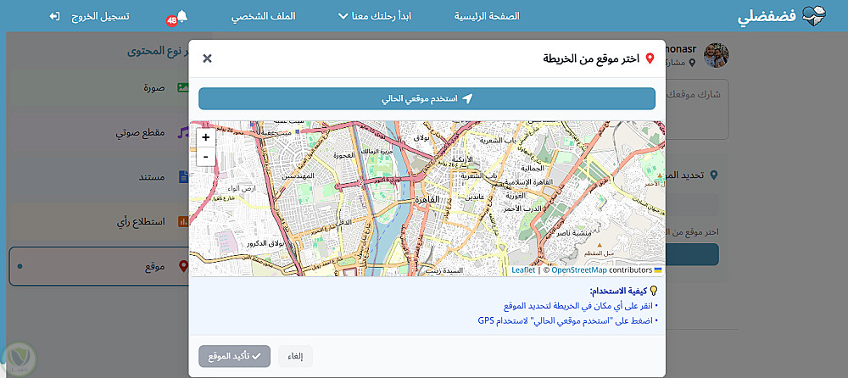Viewport: 848px width, 378px height.
Task: Cancel the dialog with إلغاء
Action: point(295,356)
